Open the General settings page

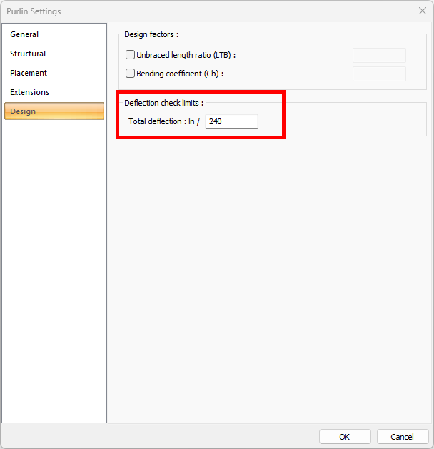pyautogui.click(x=54, y=34)
